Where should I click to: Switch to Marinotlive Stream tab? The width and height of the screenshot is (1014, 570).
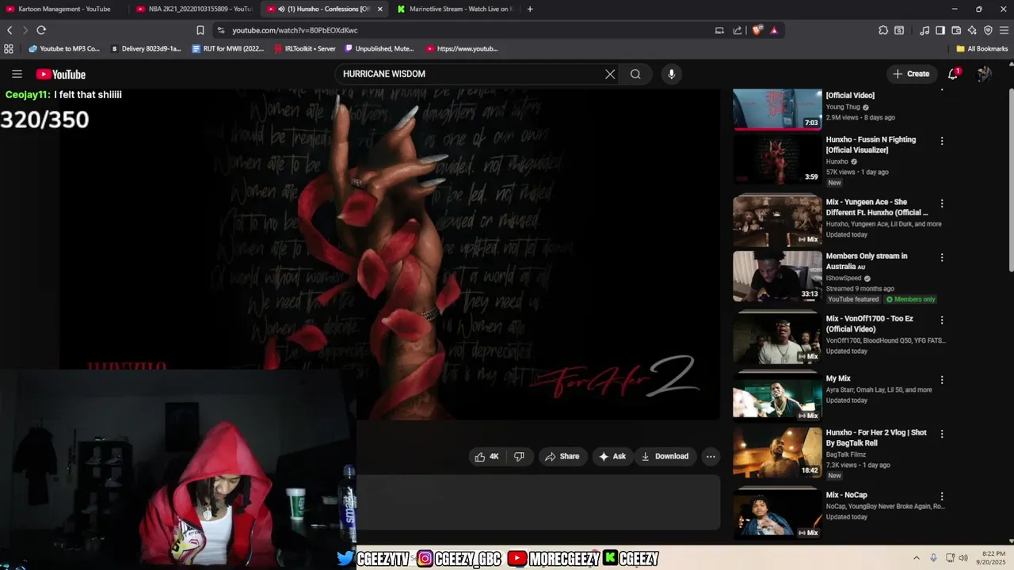point(456,9)
